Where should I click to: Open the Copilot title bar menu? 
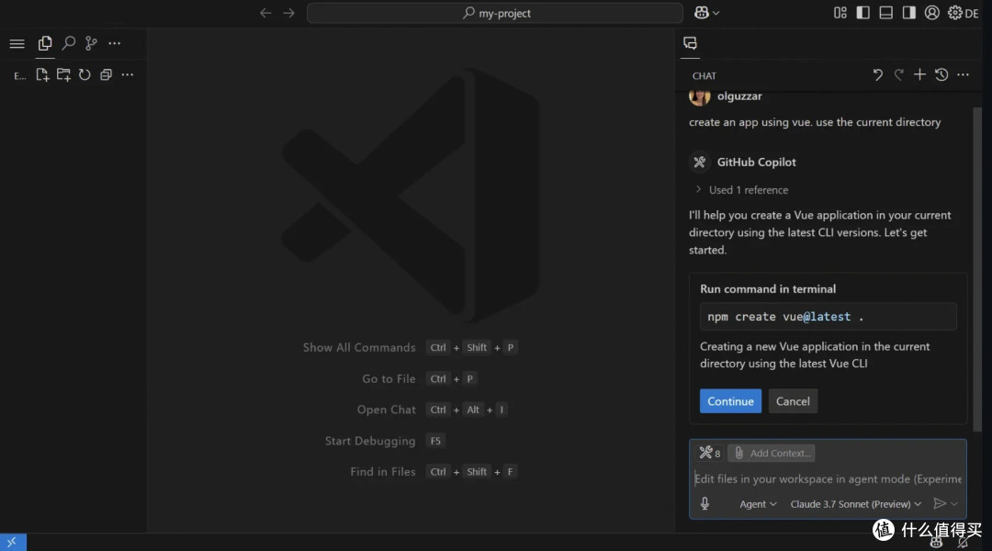[706, 13]
